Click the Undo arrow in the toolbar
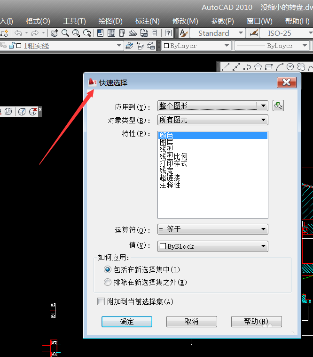The height and width of the screenshot is (357, 313). 18,33
